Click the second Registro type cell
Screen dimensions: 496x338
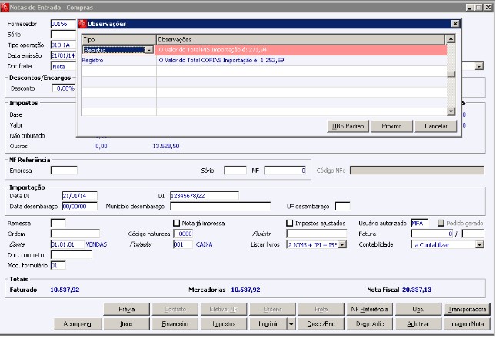[119, 61]
